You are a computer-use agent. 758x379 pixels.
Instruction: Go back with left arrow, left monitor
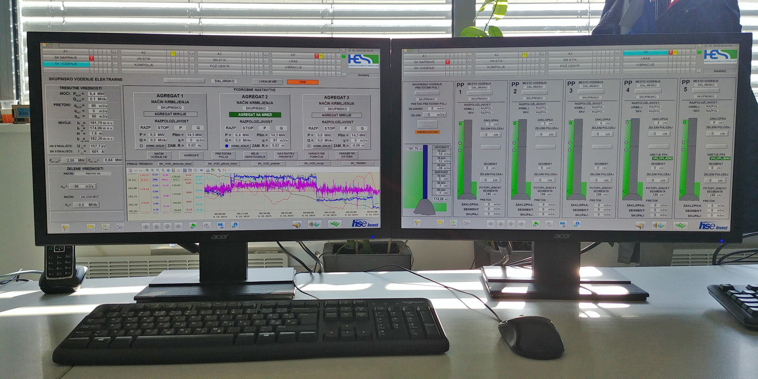146,227
